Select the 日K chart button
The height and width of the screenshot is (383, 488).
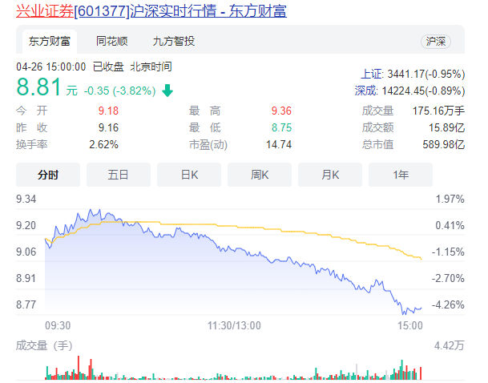click(189, 175)
